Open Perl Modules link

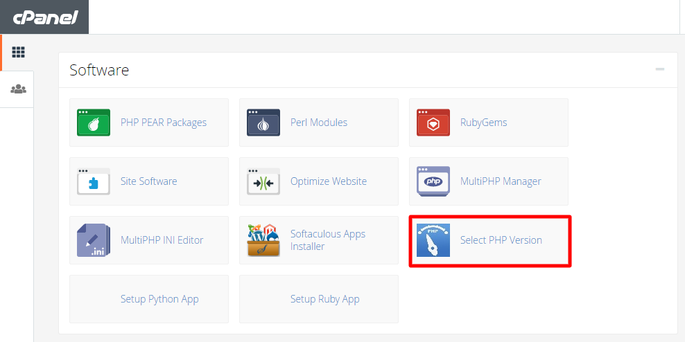point(319,123)
